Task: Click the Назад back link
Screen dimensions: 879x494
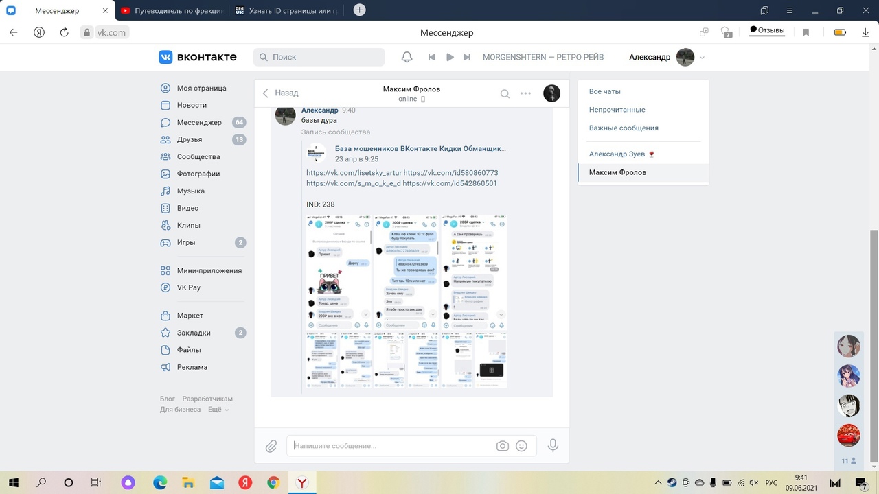Action: point(280,93)
